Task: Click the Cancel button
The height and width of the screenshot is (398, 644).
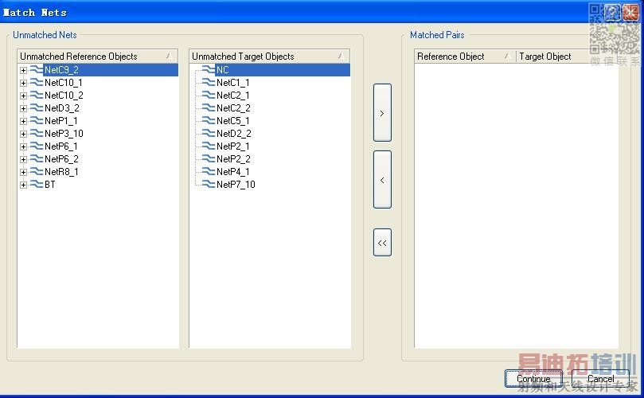Action: [600, 379]
